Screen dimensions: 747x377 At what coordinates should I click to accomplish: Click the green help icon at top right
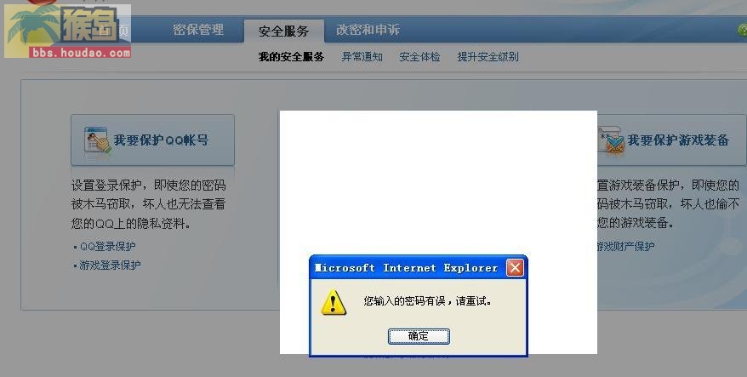click(x=742, y=30)
